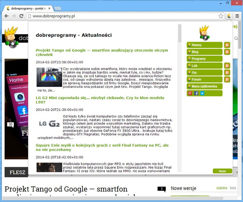Open the LG G2 Mini article link
Image resolution: width=243 pixels, height=202 pixels.
pyautogui.click(x=100, y=100)
